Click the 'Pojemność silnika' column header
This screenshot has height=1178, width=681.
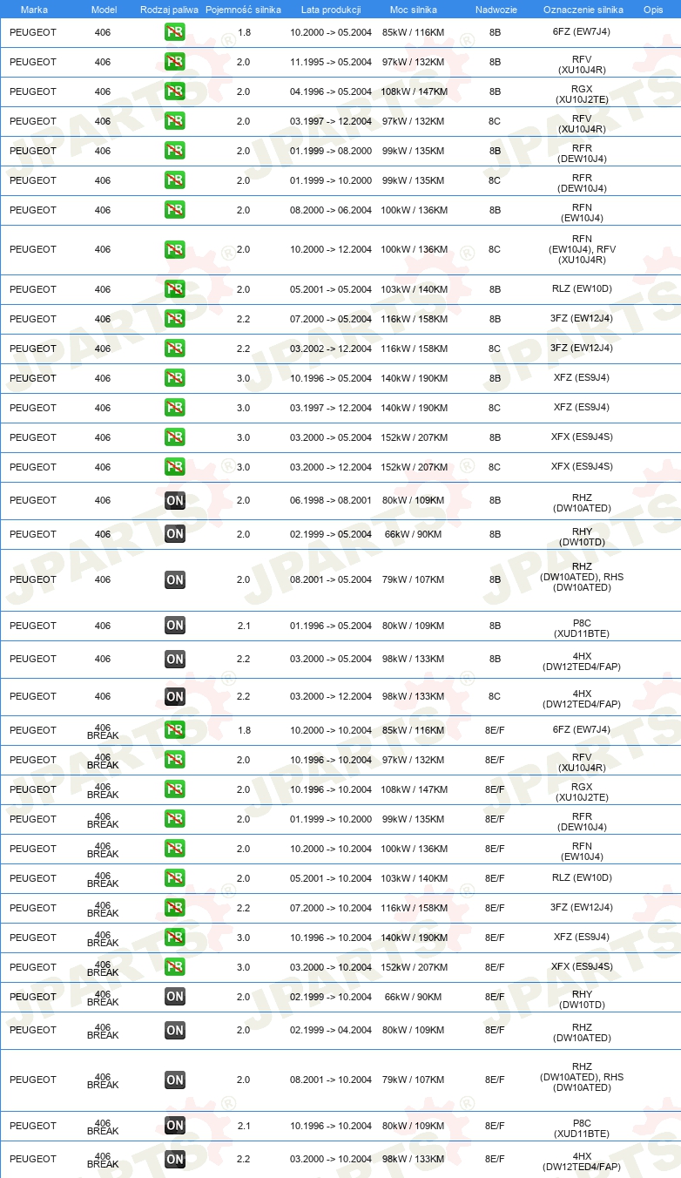pyautogui.click(x=244, y=10)
